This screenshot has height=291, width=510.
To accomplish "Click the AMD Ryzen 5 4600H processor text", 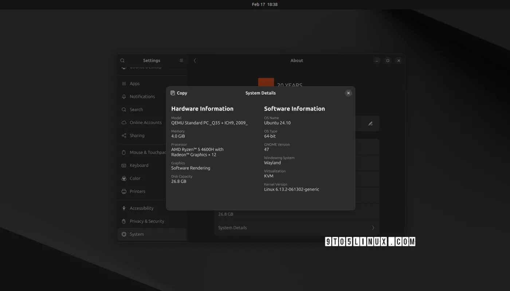I will pyautogui.click(x=197, y=152).
